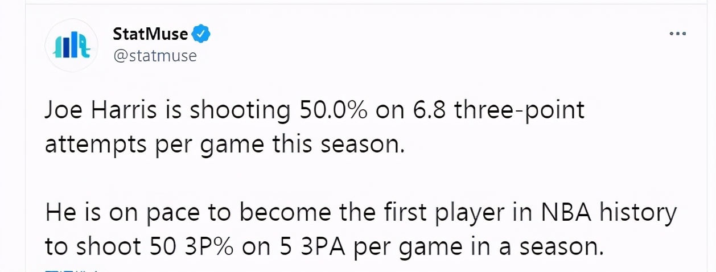Open the three-dot more options menu

tap(677, 34)
